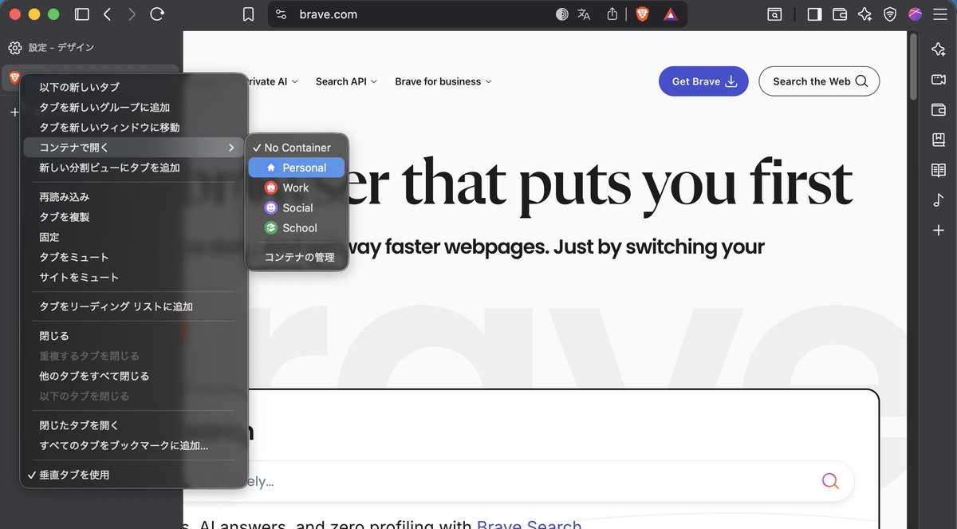Viewport: 957px width, 529px height.
Task: Toggle the vertical tabs sidebar icon
Action: [81, 14]
